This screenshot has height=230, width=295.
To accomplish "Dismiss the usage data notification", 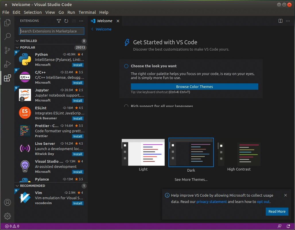I will tap(286, 195).
